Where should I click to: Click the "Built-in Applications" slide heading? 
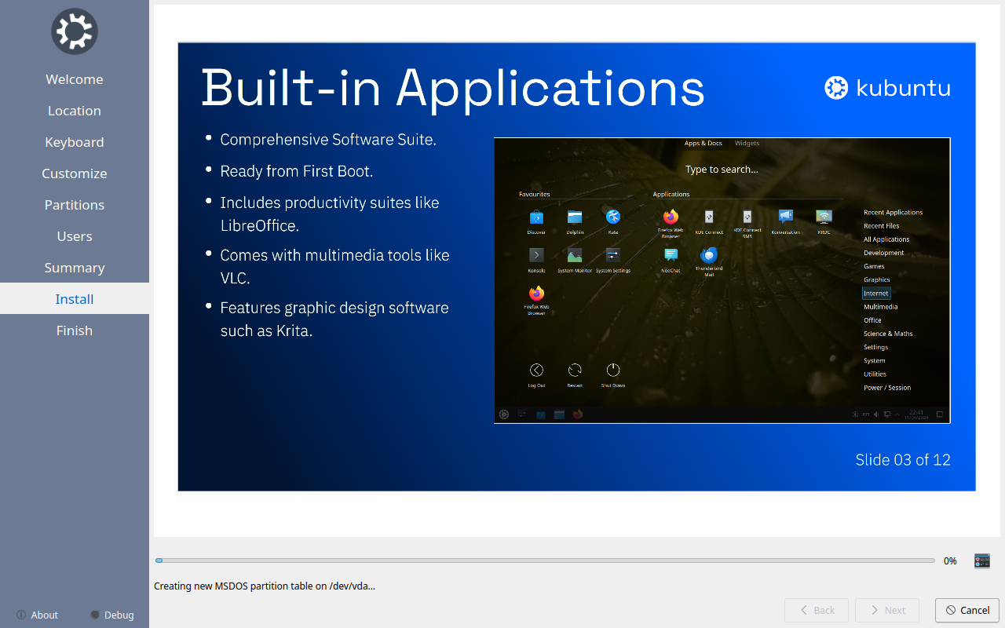tap(453, 87)
